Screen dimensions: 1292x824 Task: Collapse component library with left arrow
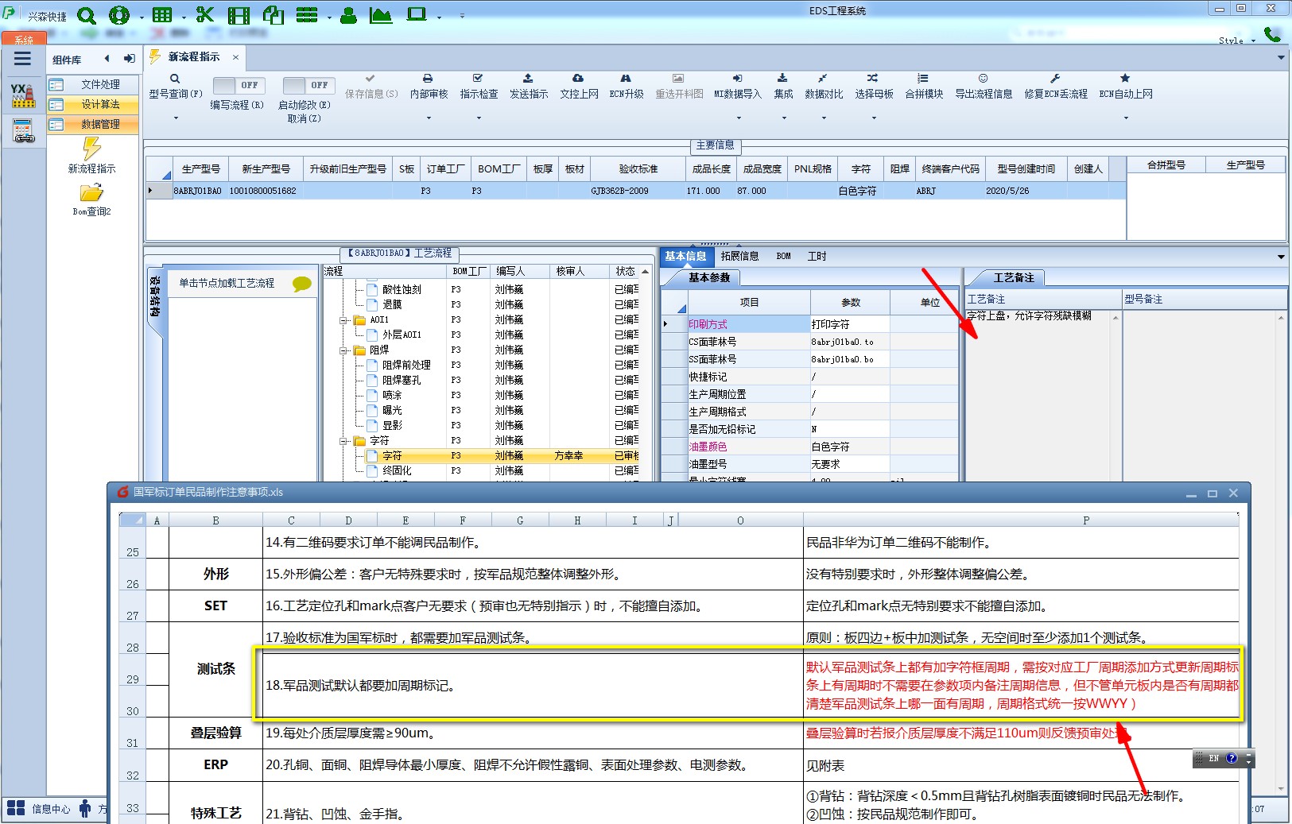click(107, 59)
